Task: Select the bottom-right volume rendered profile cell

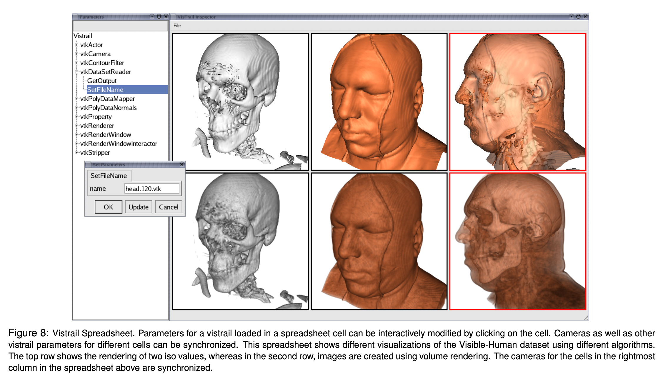Action: (x=517, y=241)
